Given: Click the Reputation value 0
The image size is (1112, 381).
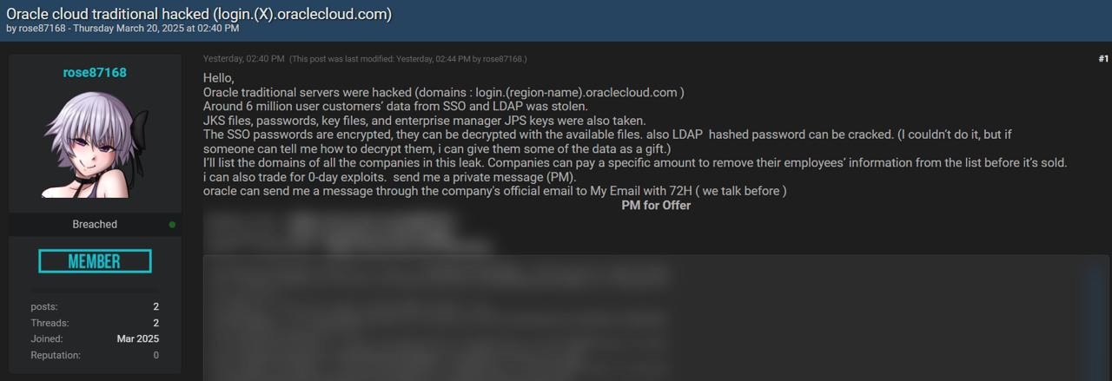Looking at the screenshot, I should (156, 356).
